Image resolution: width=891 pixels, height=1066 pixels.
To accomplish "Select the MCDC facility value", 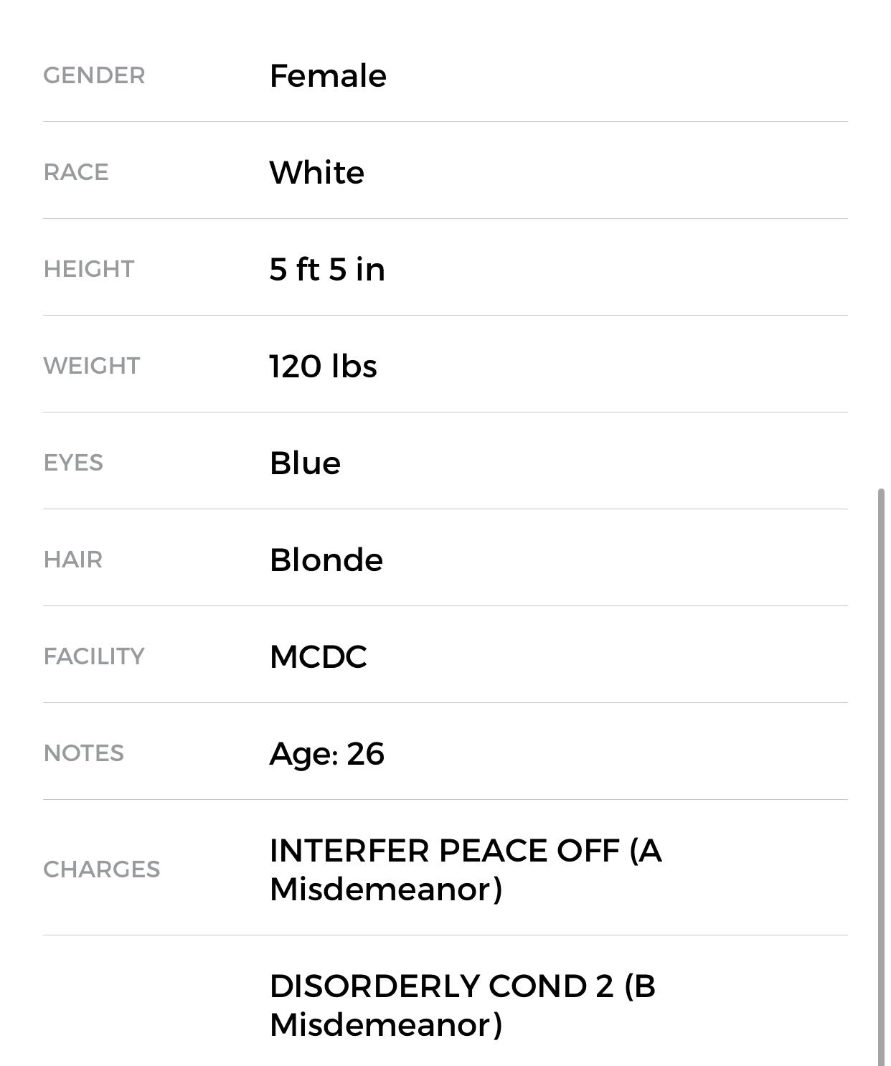I will tap(318, 656).
